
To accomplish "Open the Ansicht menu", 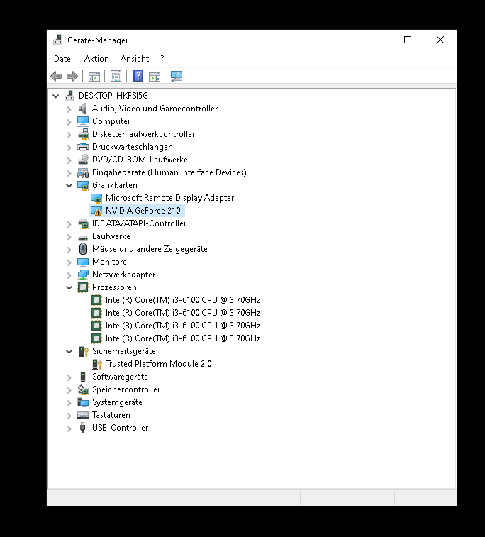I will coord(135,59).
